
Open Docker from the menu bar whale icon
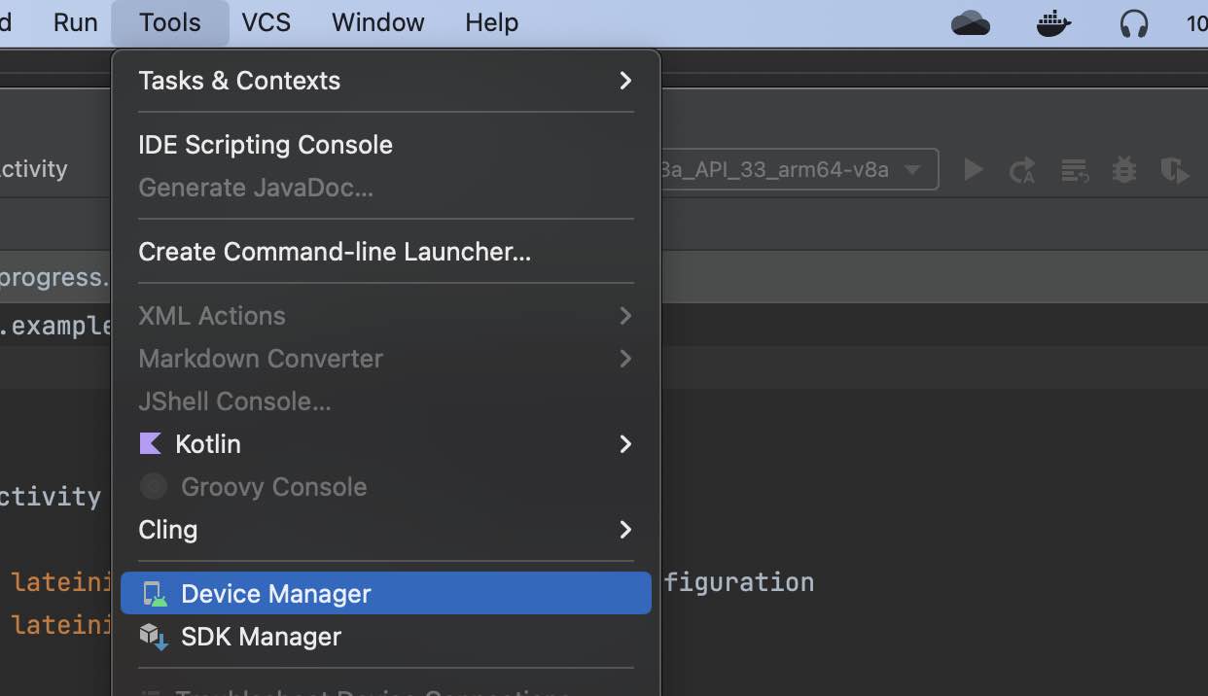click(1053, 20)
